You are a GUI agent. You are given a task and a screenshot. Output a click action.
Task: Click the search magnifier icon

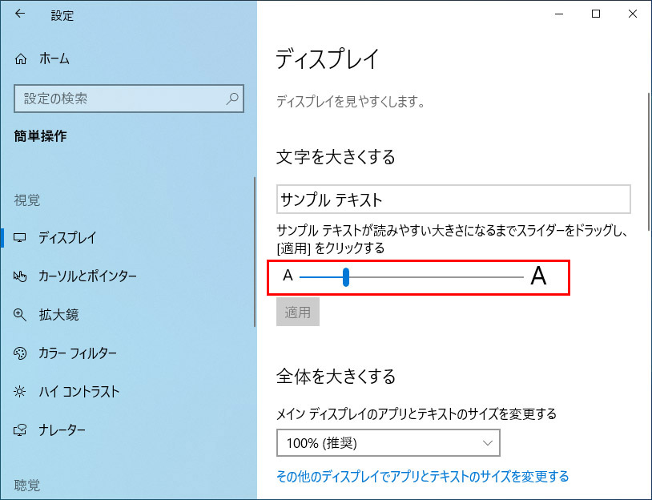click(x=232, y=99)
